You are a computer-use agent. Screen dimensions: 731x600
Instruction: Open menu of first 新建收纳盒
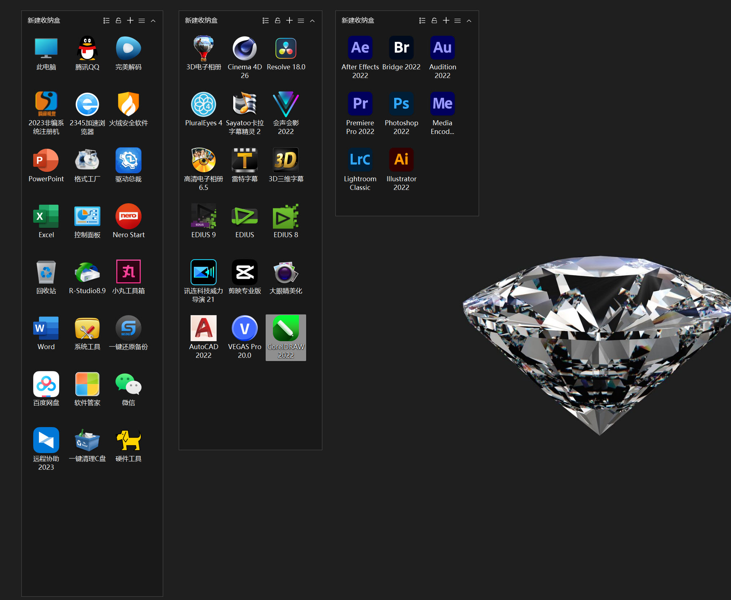click(x=142, y=21)
